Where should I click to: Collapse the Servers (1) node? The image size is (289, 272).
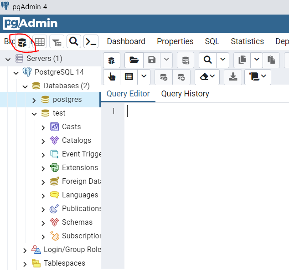[x=8, y=59]
